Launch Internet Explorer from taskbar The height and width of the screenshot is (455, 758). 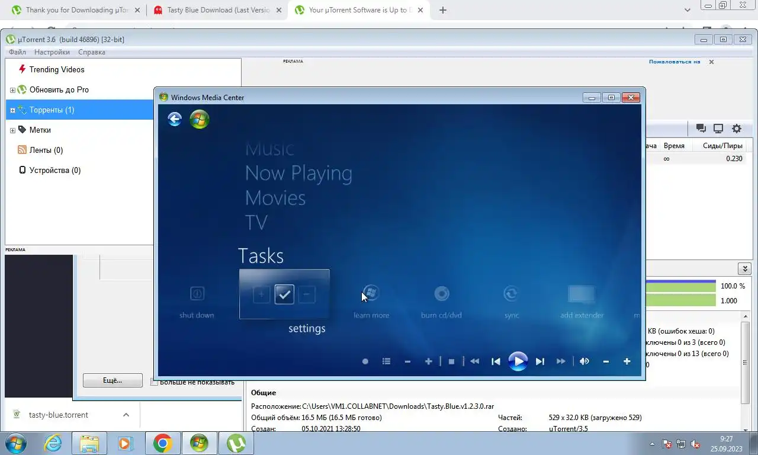pos(53,443)
